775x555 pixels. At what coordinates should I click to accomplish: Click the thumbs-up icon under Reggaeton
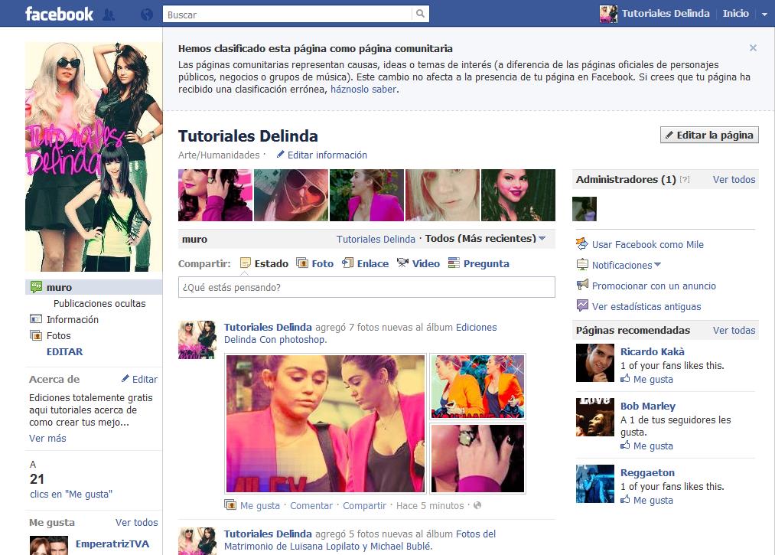625,500
